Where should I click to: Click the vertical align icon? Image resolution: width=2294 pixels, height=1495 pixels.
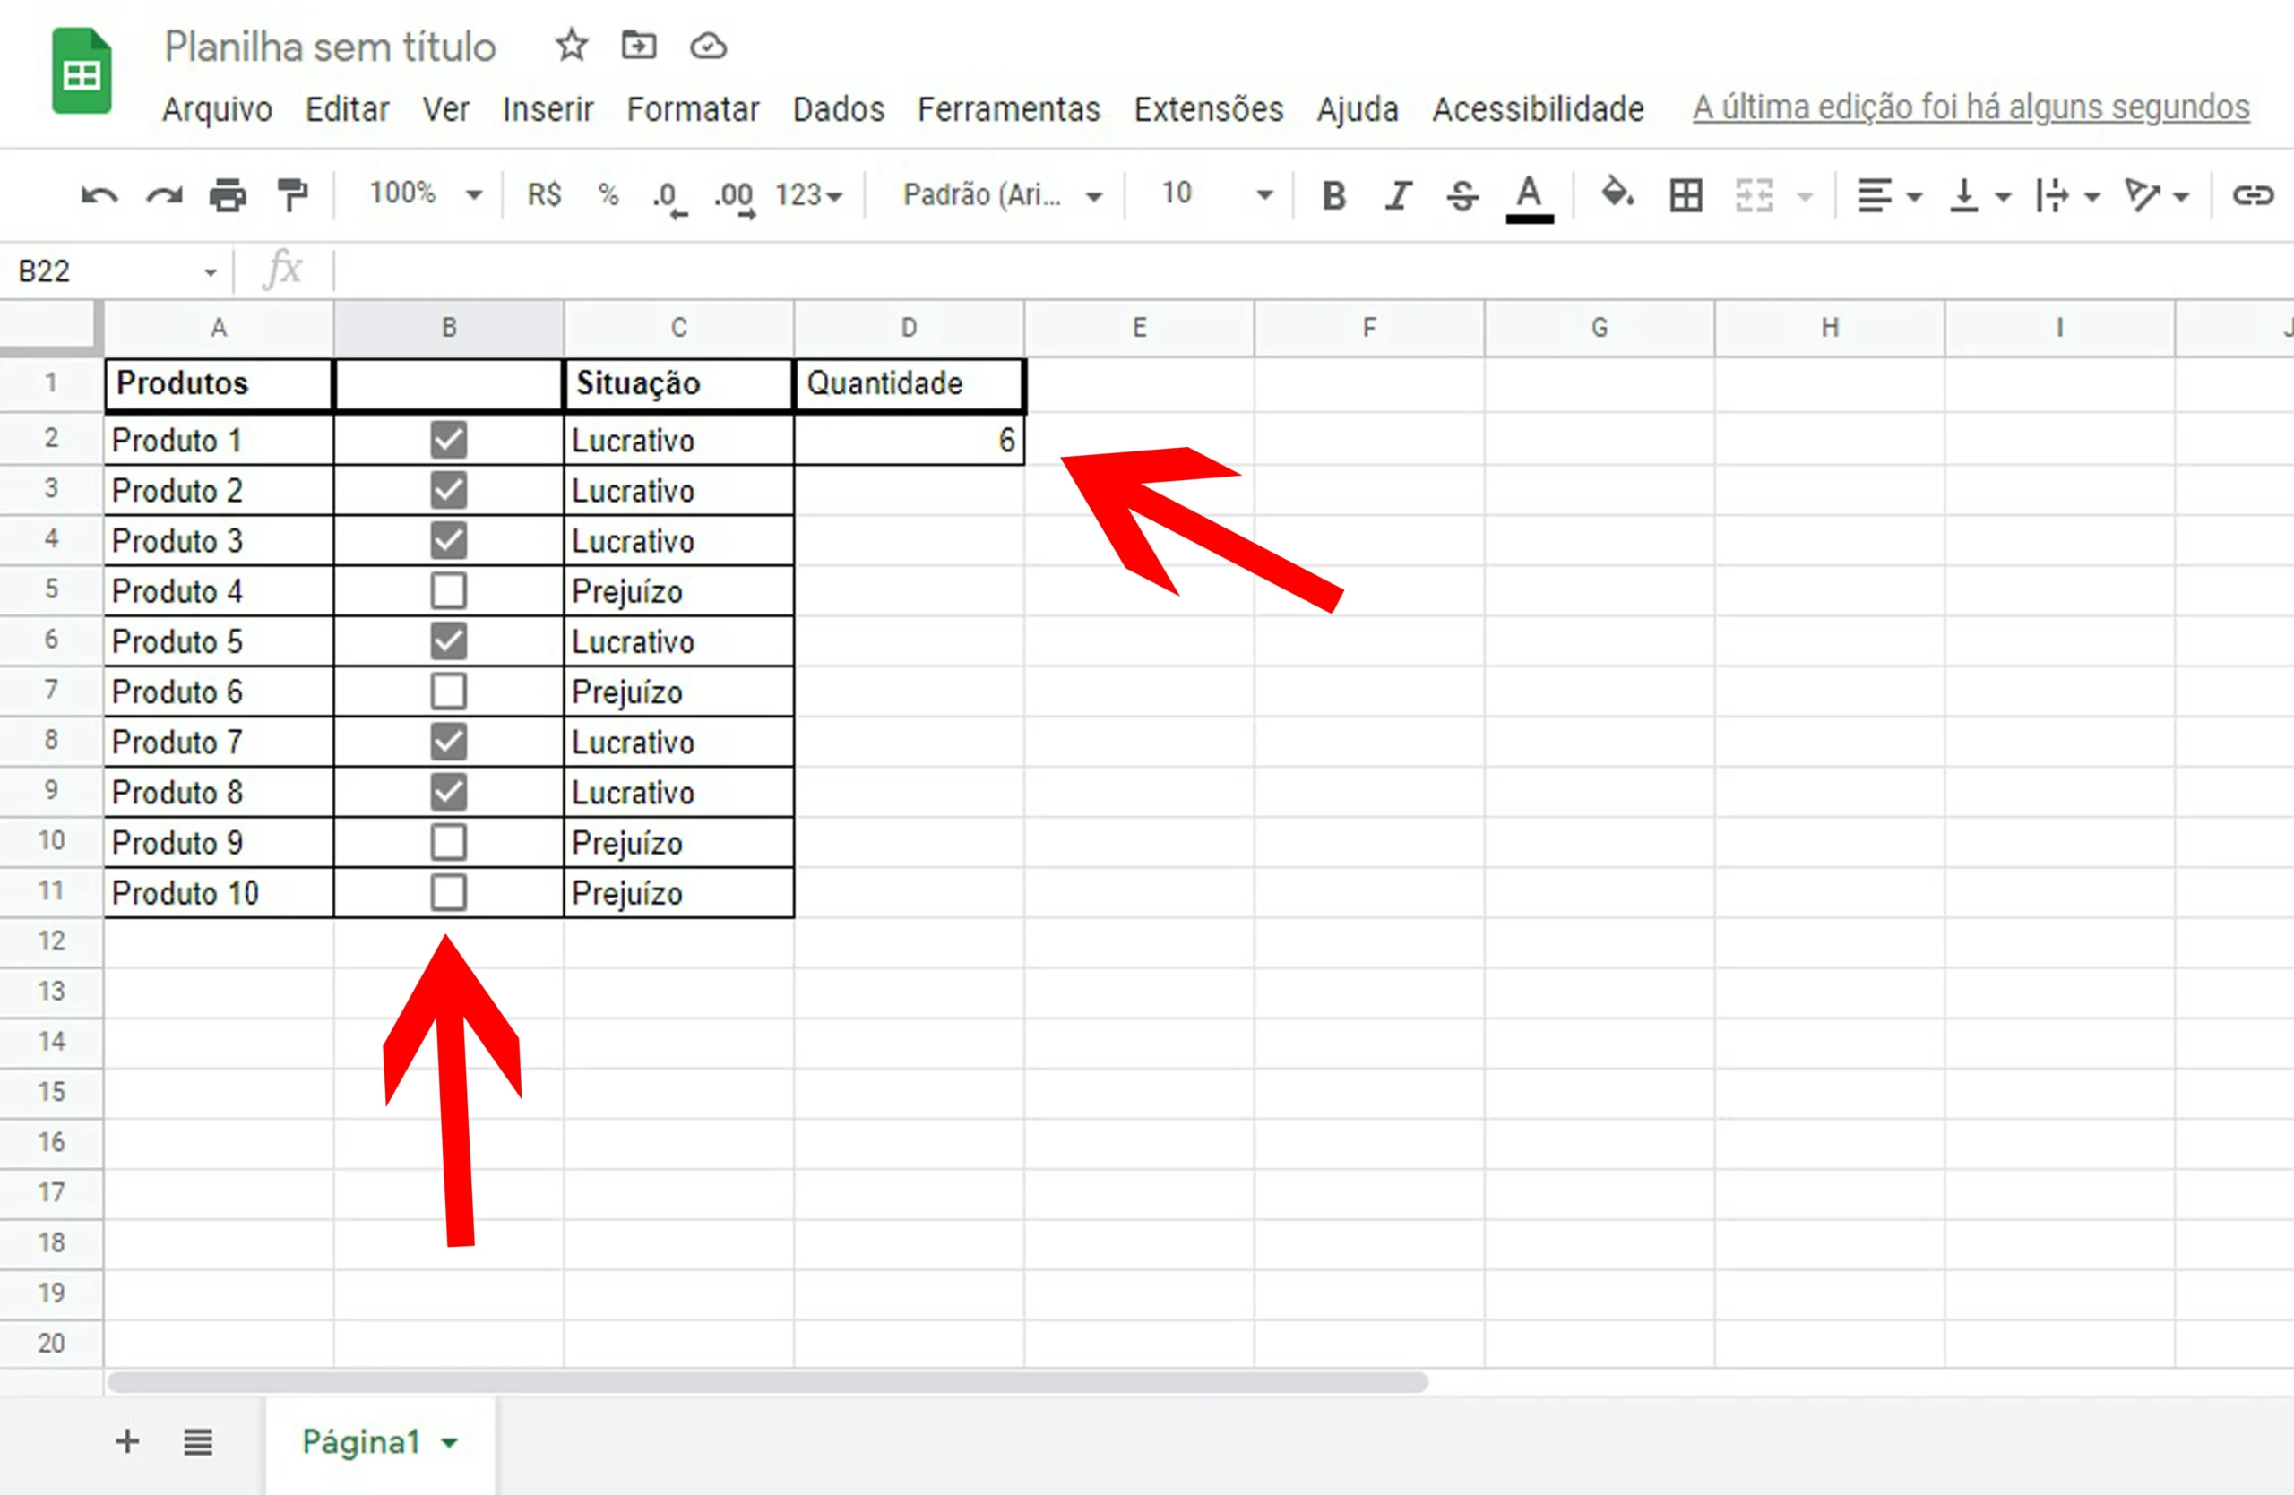[x=1963, y=195]
